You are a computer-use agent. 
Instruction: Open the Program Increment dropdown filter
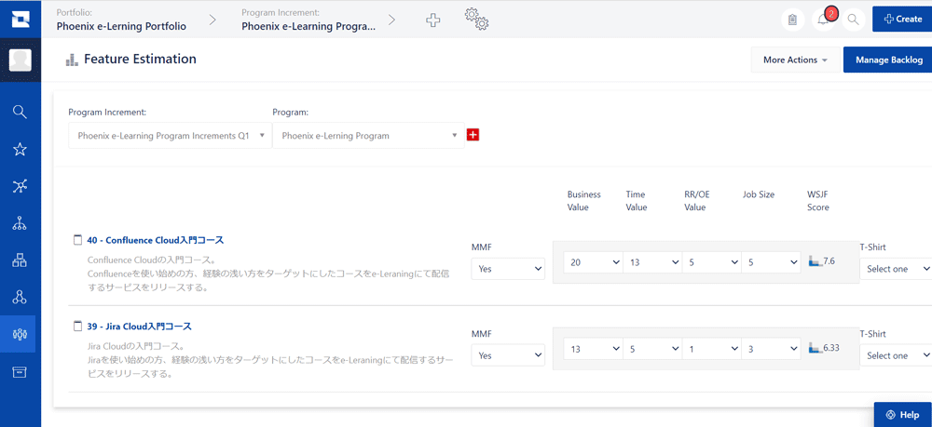click(170, 136)
